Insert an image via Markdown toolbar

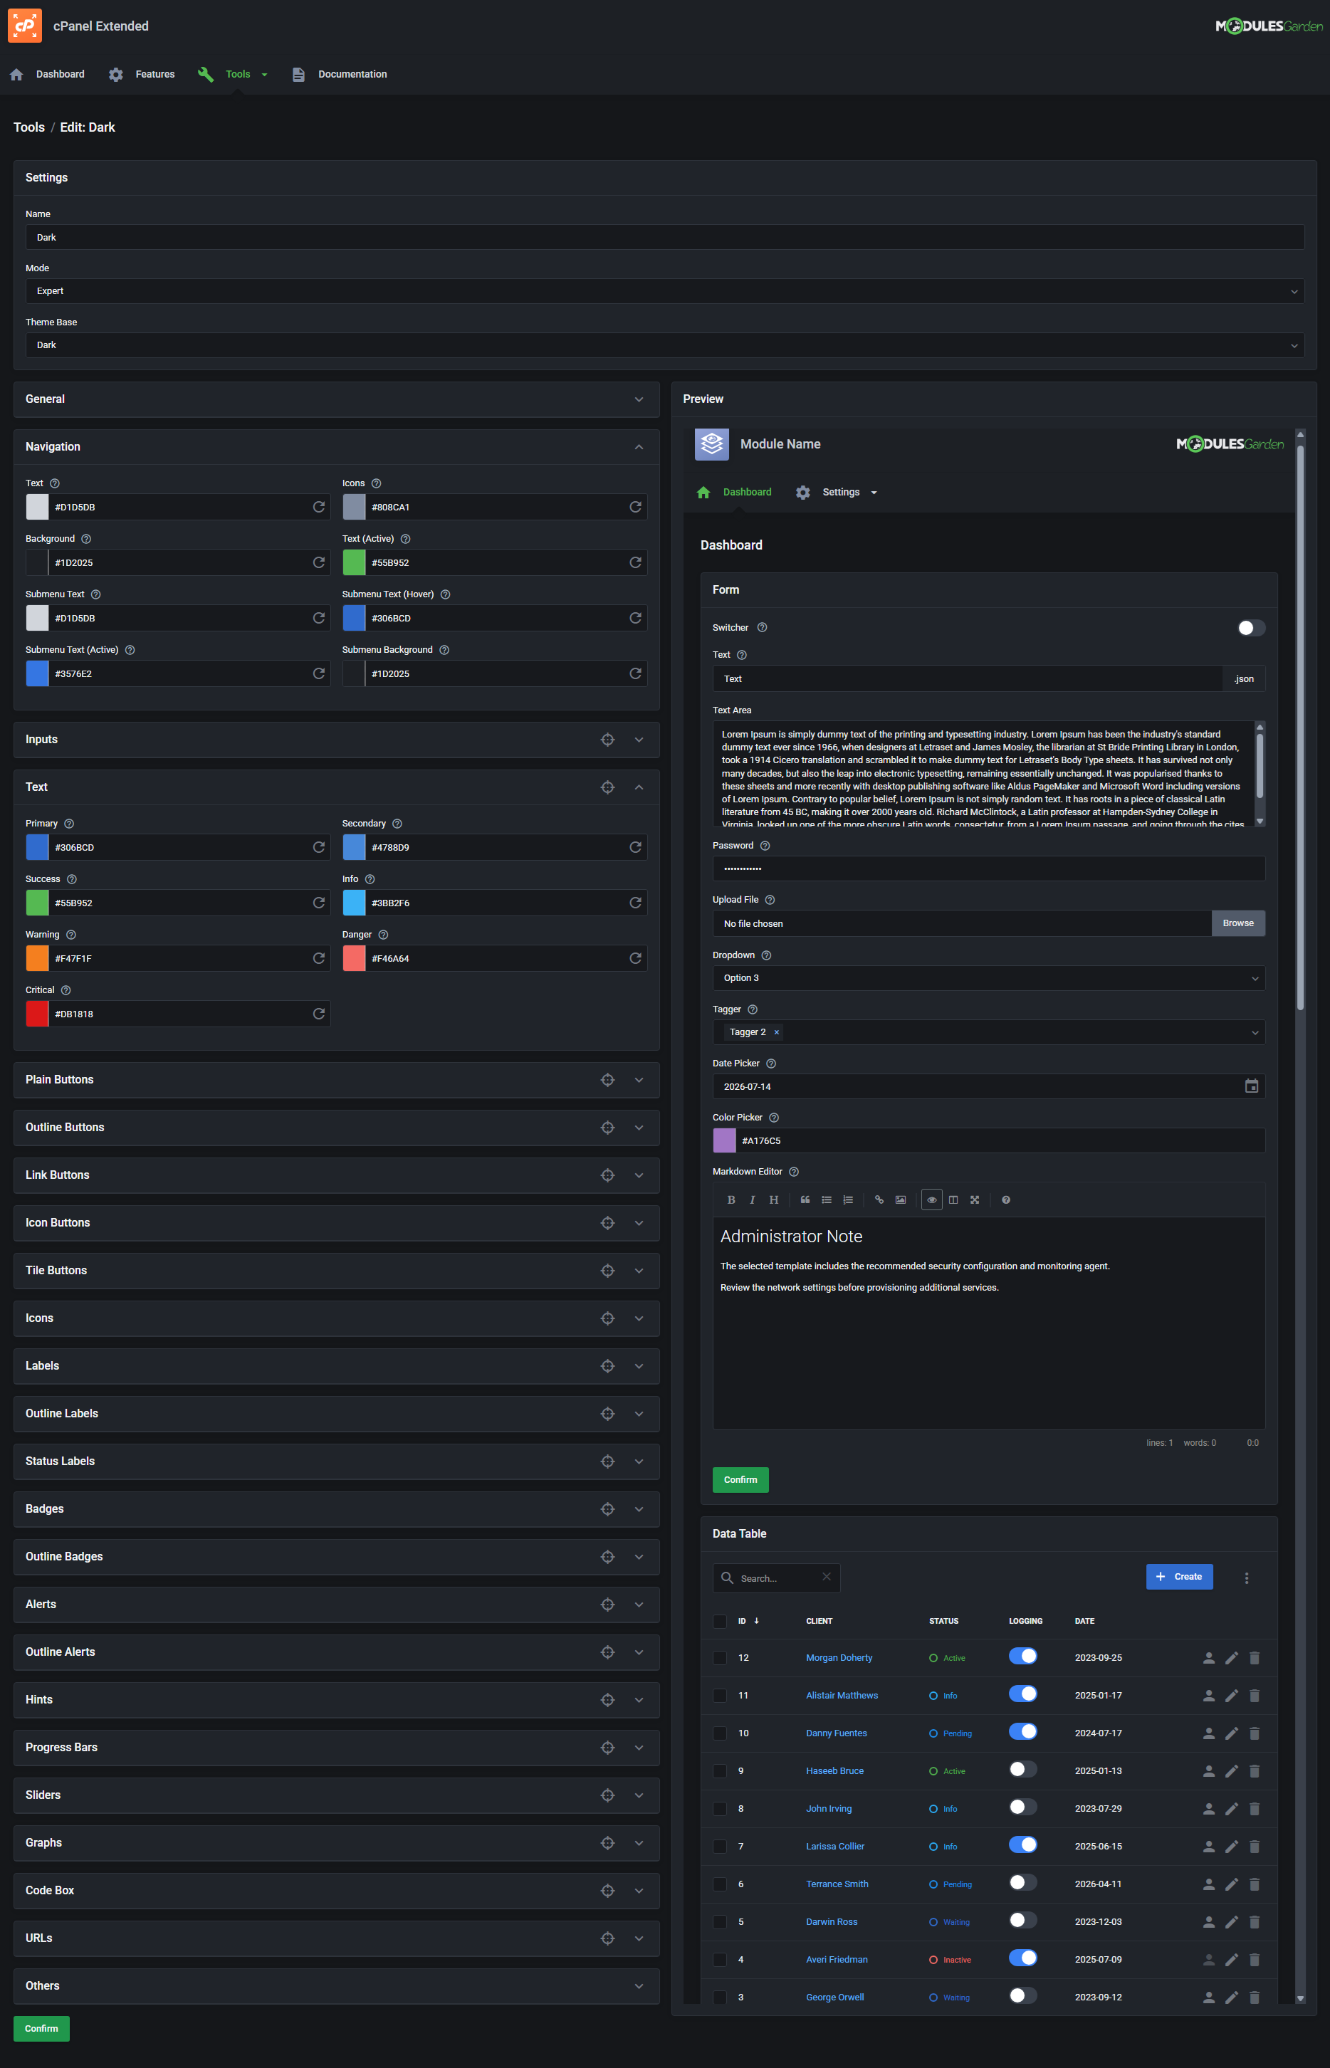tap(901, 1200)
